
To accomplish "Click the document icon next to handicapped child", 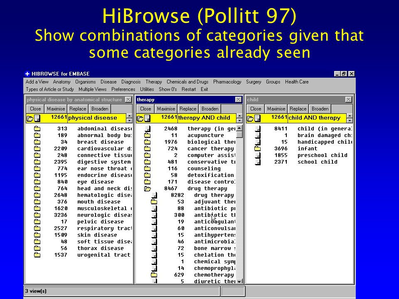I will [258, 142].
